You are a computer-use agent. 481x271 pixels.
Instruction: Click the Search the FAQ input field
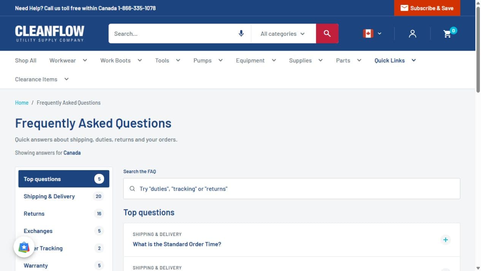coord(292,189)
